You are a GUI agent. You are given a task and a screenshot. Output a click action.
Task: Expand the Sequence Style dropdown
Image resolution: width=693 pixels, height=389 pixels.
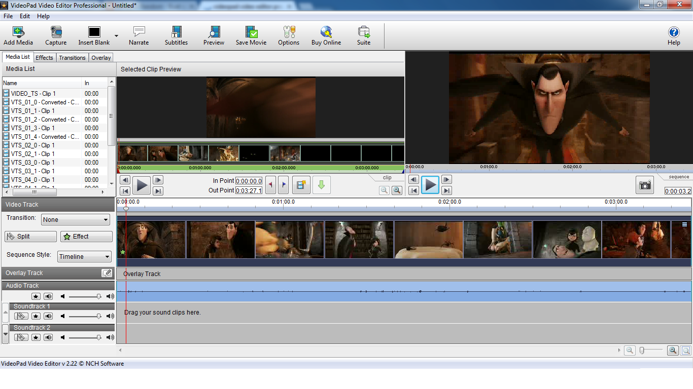(x=84, y=257)
